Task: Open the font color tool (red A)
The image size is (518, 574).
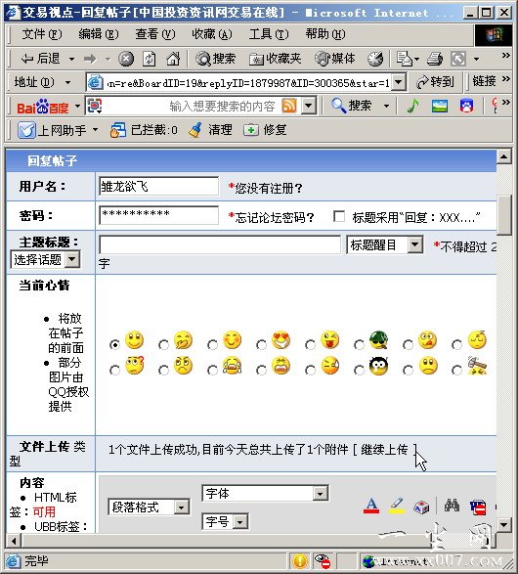Action: coord(371,506)
